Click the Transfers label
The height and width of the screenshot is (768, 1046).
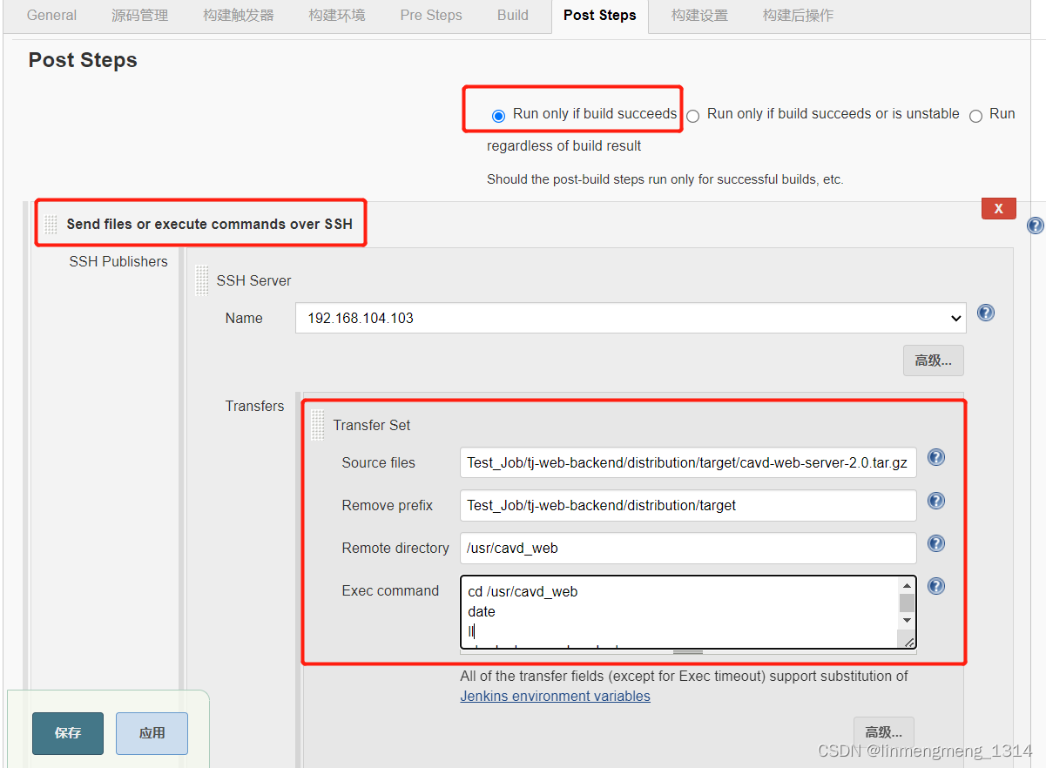point(254,406)
